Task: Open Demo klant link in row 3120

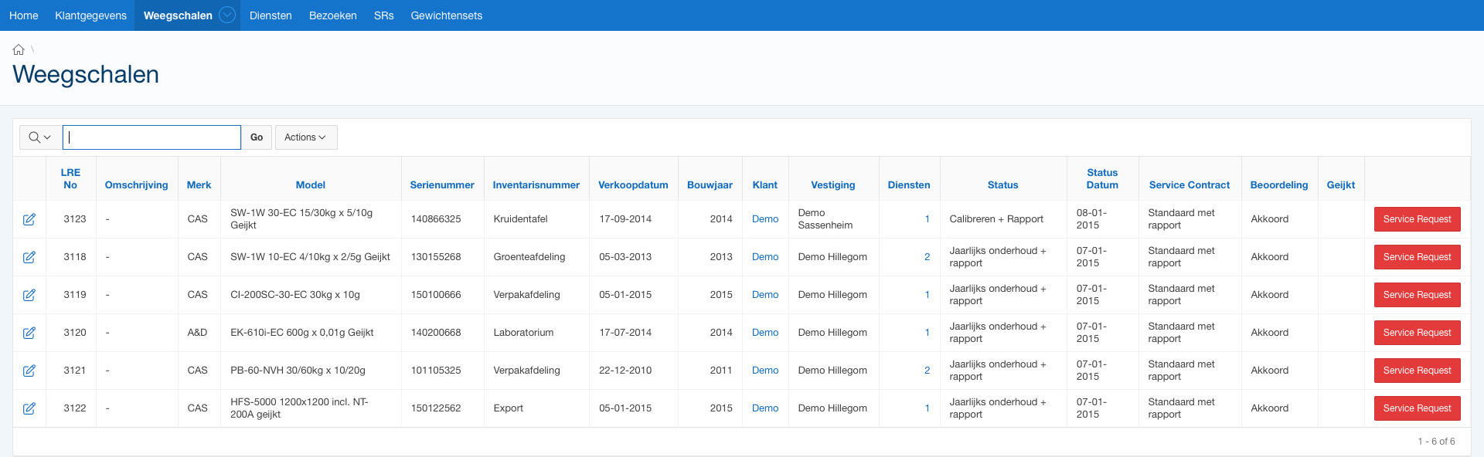Action: click(765, 333)
